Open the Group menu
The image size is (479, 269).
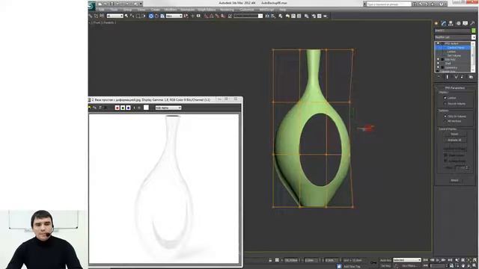[x=127, y=10]
